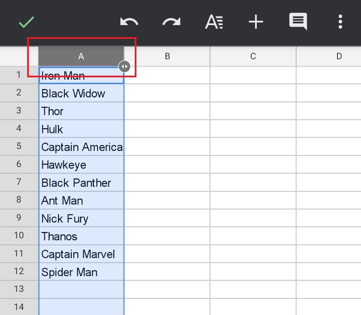361x315 pixels.
Task: Select empty cell A13
Action: pyautogui.click(x=81, y=290)
